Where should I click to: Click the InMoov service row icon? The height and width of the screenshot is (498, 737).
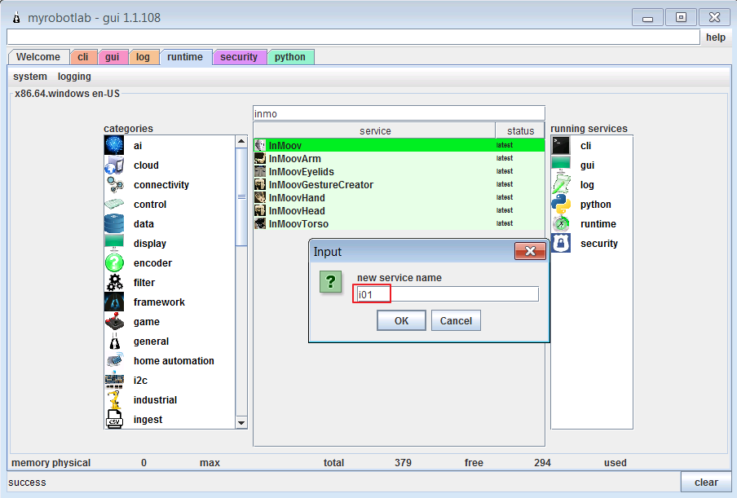coord(260,145)
